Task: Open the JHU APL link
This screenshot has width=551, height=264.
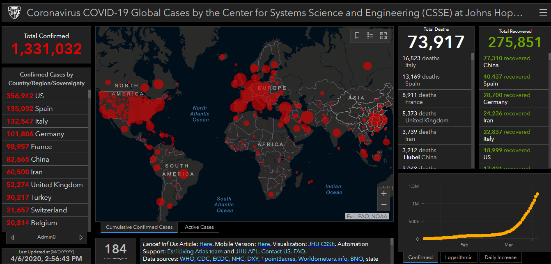Action: [x=247, y=251]
